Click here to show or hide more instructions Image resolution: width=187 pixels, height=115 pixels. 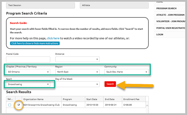pos(35,43)
